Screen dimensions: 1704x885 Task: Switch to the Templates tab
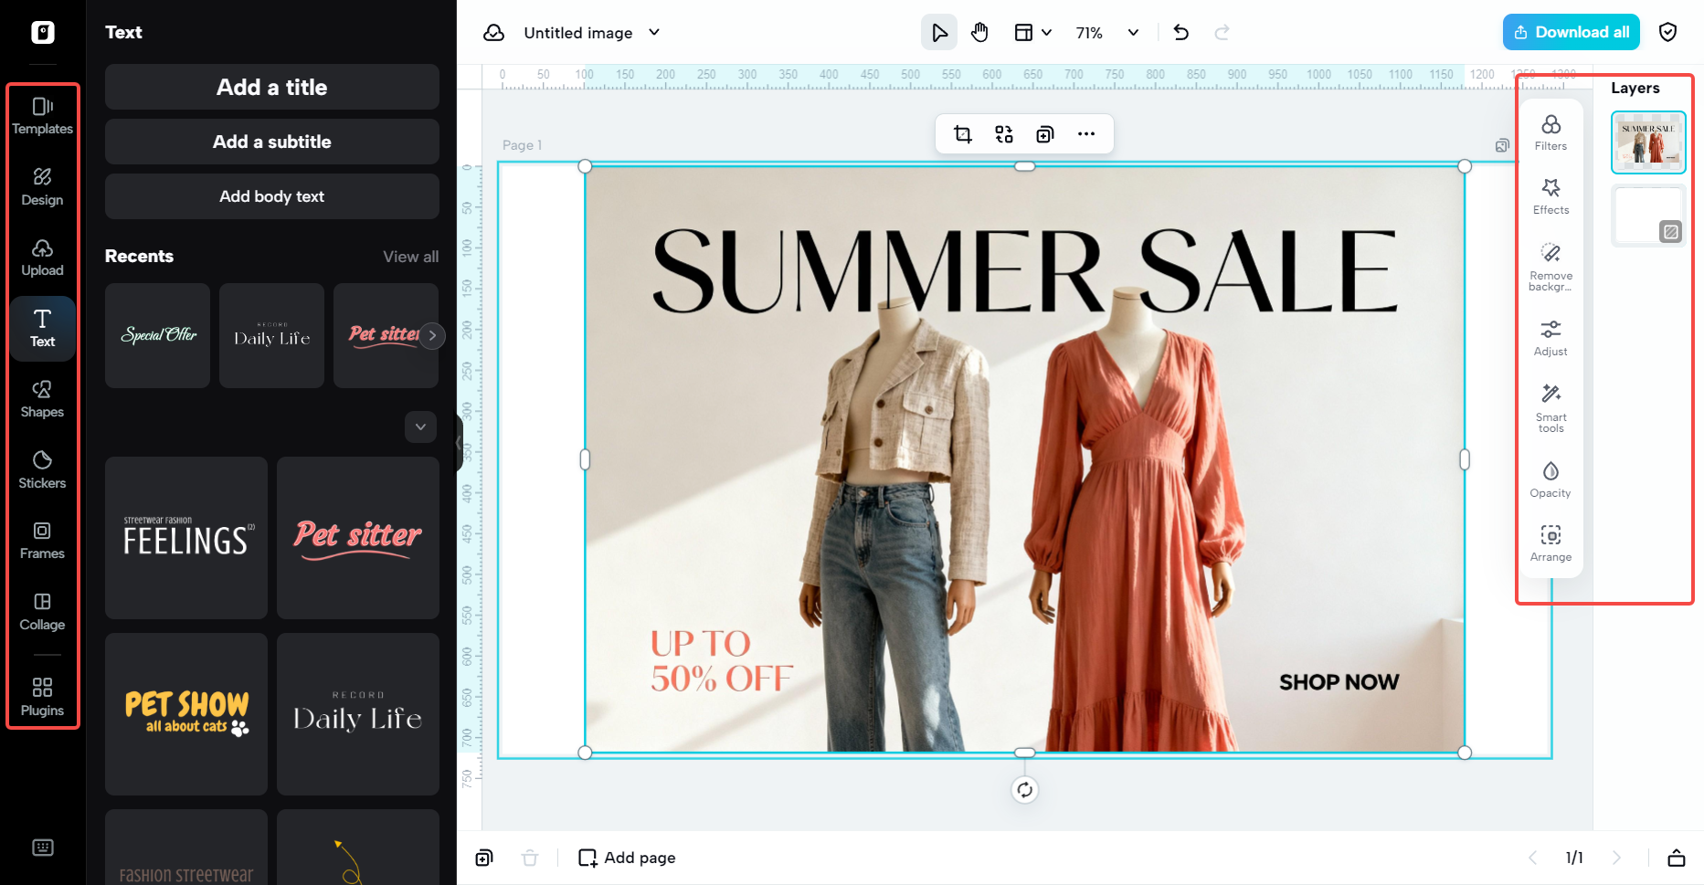coord(42,116)
